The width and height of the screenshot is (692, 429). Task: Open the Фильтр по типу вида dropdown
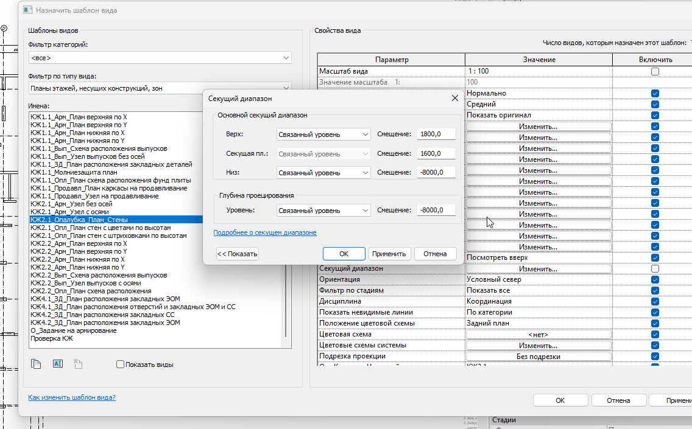pyautogui.click(x=160, y=88)
